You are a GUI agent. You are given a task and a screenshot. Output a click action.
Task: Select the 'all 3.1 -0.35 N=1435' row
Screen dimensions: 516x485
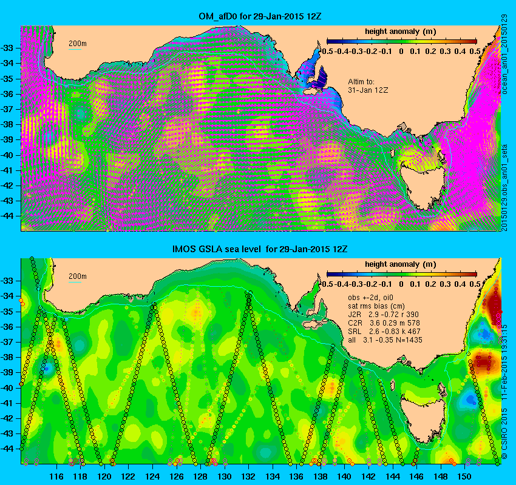pyautogui.click(x=385, y=339)
